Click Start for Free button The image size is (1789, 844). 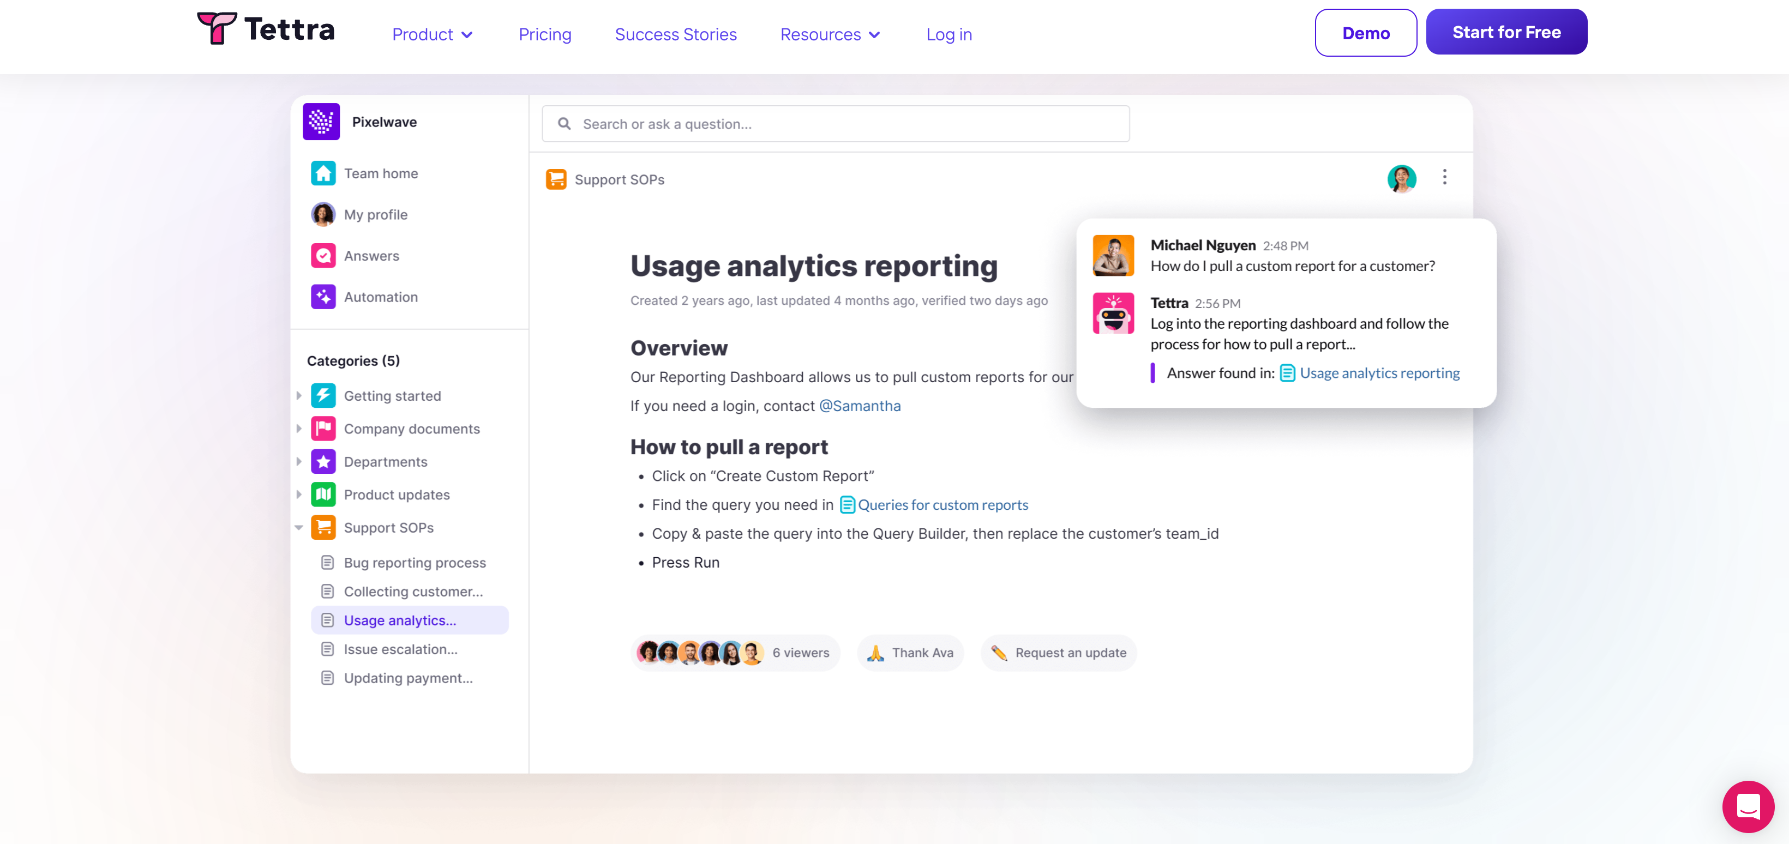pos(1506,32)
